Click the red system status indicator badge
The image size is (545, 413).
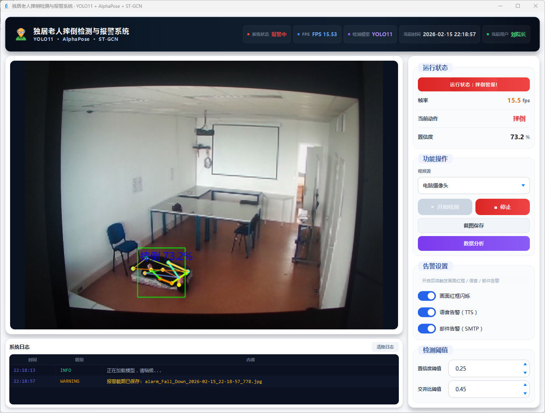(267, 34)
